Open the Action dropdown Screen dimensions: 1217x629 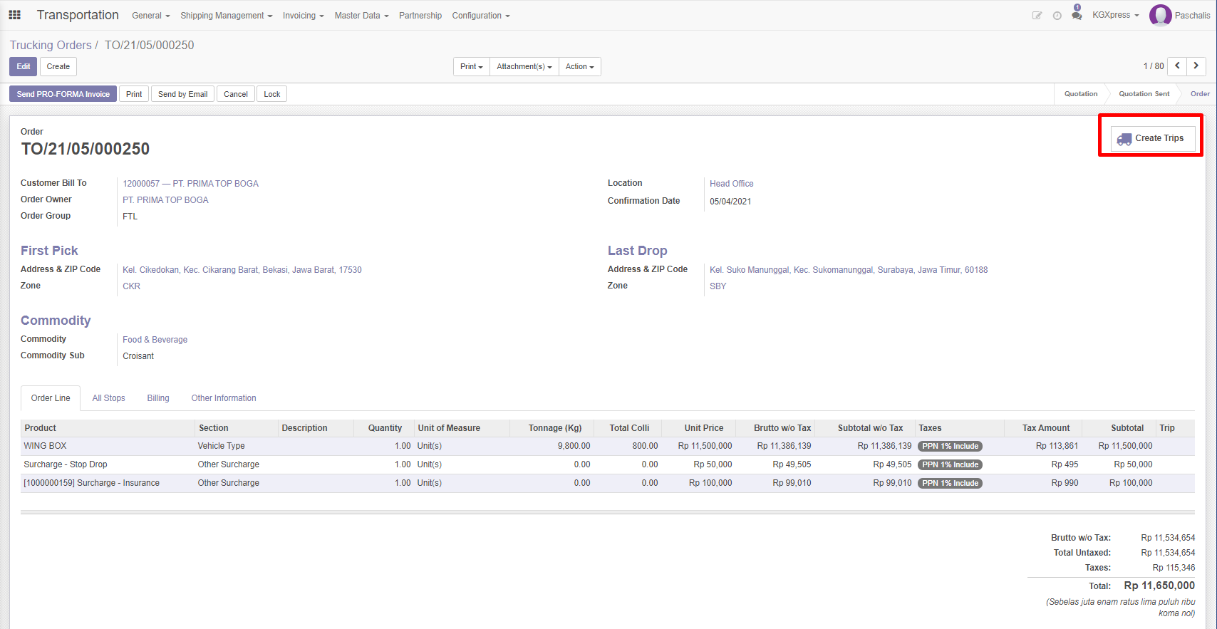click(580, 66)
